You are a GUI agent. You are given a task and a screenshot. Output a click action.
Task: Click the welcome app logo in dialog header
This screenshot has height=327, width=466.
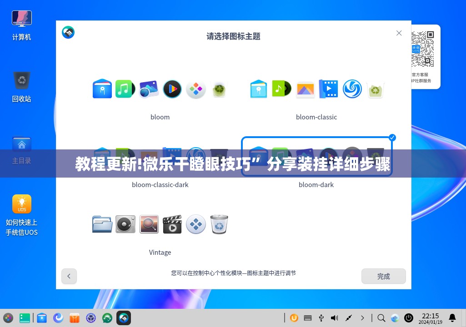(68, 32)
